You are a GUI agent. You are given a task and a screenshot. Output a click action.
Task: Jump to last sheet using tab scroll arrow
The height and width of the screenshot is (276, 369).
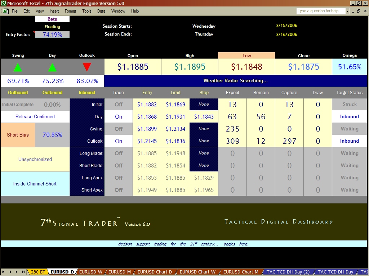tap(23, 272)
